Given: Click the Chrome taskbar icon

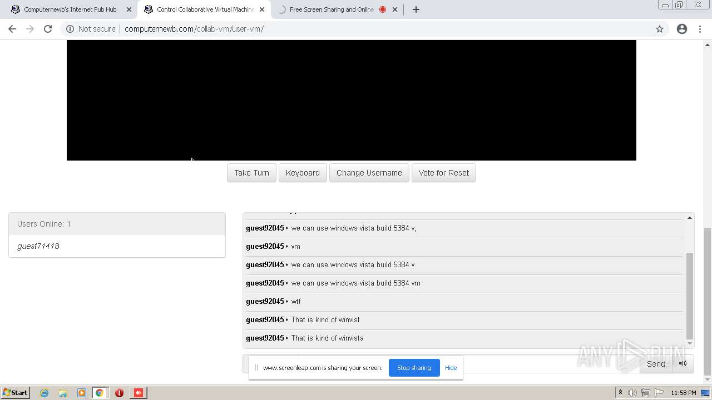Looking at the screenshot, I should pyautogui.click(x=100, y=393).
